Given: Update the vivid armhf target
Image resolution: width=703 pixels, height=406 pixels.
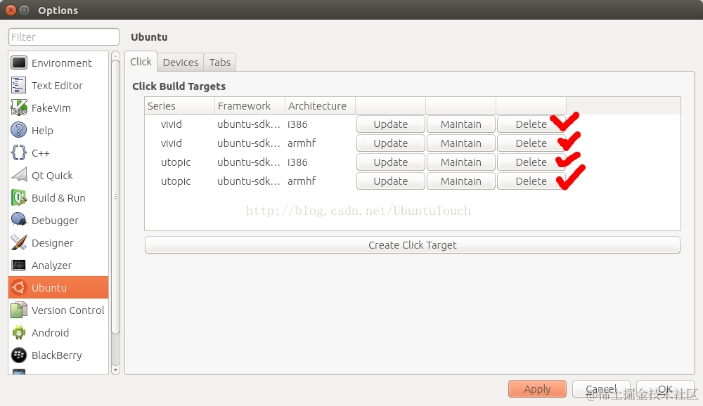Looking at the screenshot, I should 390,143.
